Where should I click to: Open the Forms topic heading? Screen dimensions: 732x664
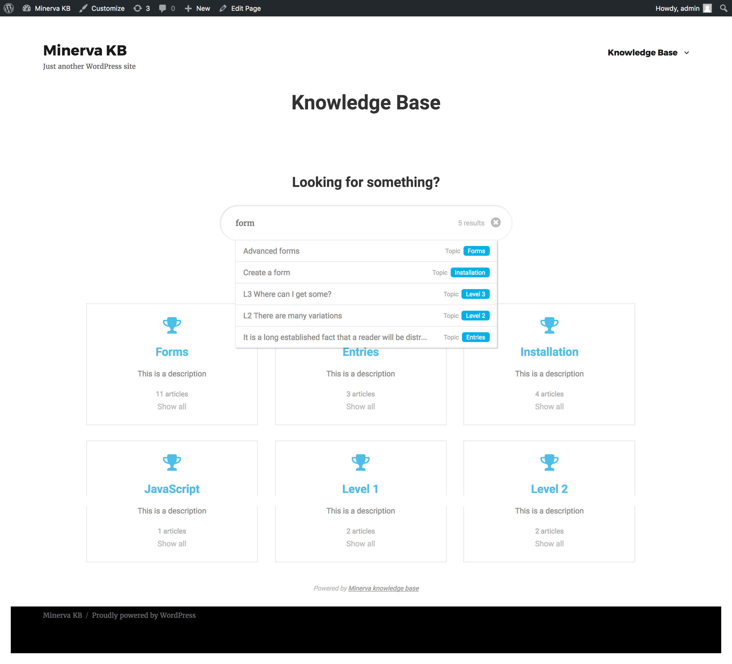[172, 352]
